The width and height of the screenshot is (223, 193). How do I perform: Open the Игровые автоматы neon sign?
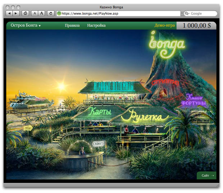113,86
